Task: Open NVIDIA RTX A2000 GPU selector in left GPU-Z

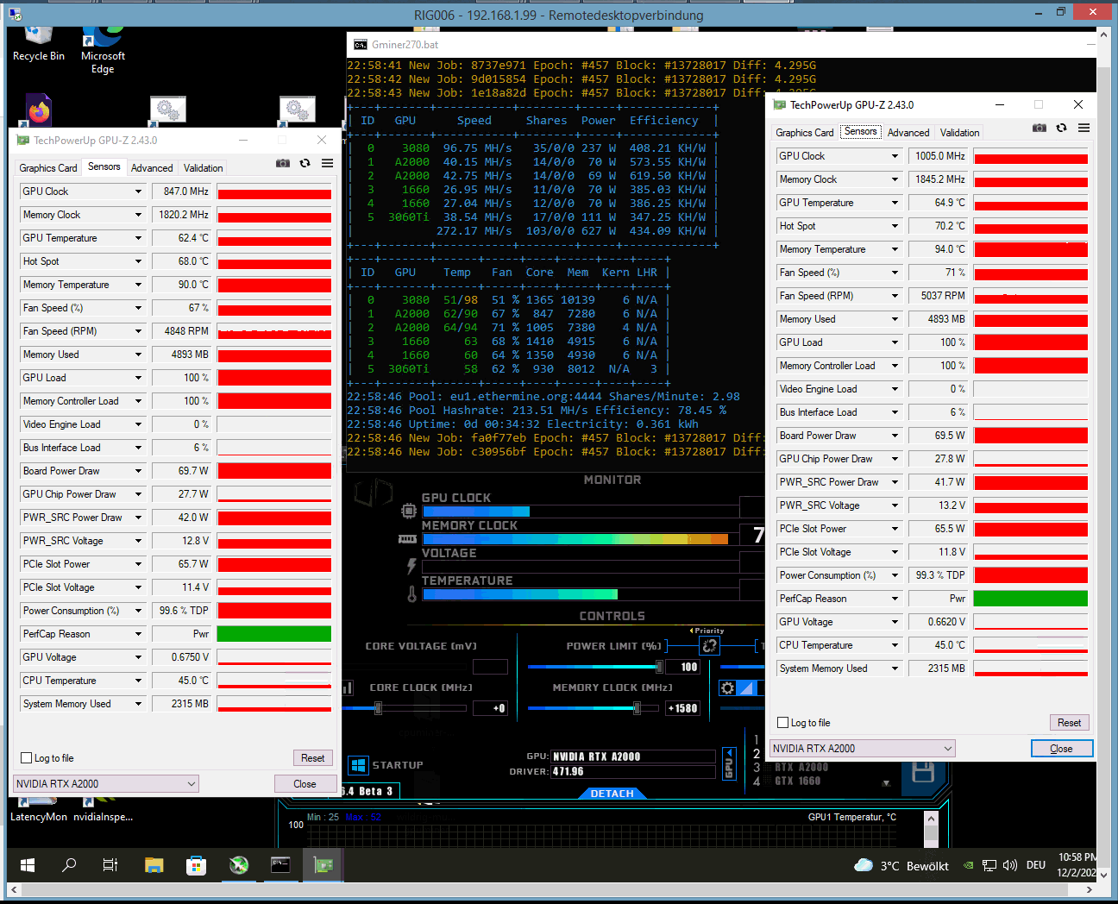Action: 106,784
